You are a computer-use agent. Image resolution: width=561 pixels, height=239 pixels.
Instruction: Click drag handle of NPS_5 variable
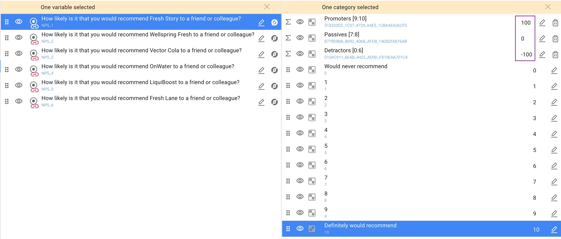(x=7, y=85)
